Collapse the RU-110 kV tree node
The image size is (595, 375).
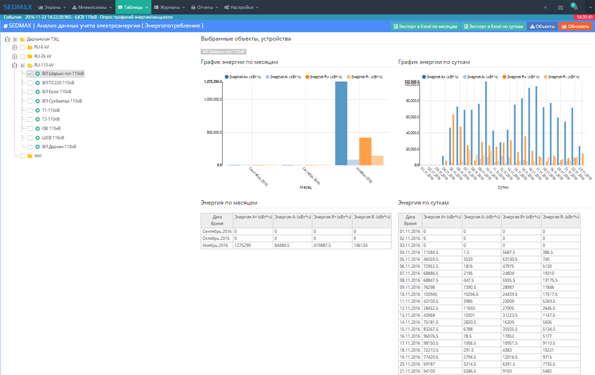click(x=15, y=65)
